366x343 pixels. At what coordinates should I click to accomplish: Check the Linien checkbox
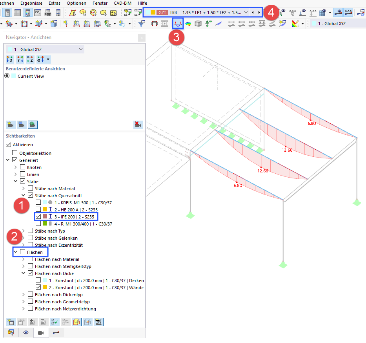[23, 174]
